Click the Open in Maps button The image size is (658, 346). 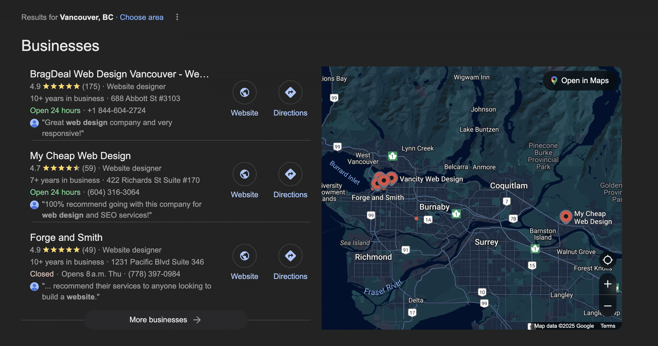coord(580,81)
